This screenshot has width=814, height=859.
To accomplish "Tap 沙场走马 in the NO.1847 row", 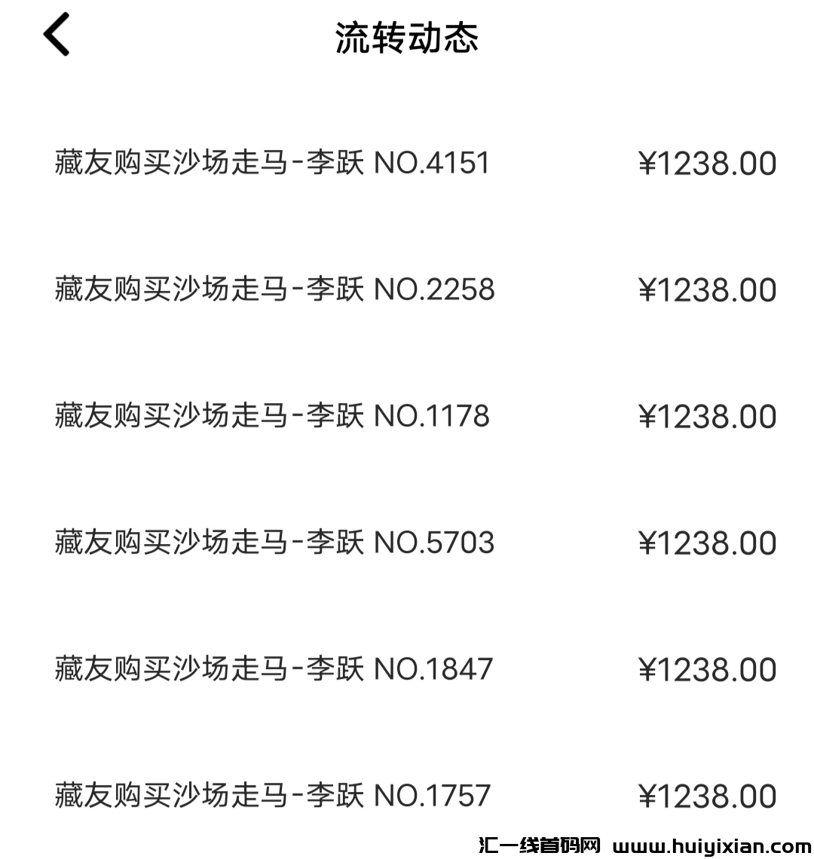I will pyautogui.click(x=230, y=669).
